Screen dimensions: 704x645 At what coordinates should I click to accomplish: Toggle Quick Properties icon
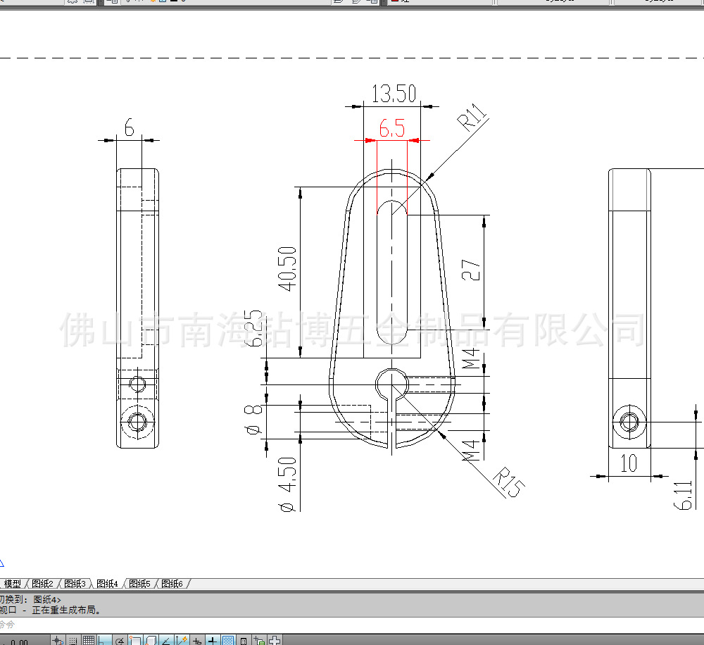click(x=244, y=641)
